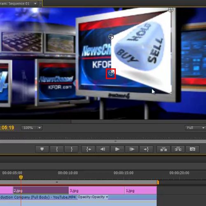Click the Mark Out button

[x=71, y=149]
